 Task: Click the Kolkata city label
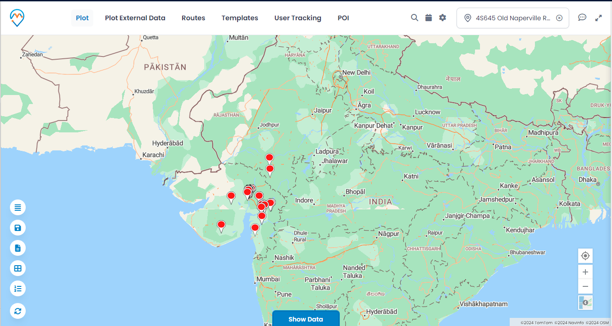coord(570,204)
